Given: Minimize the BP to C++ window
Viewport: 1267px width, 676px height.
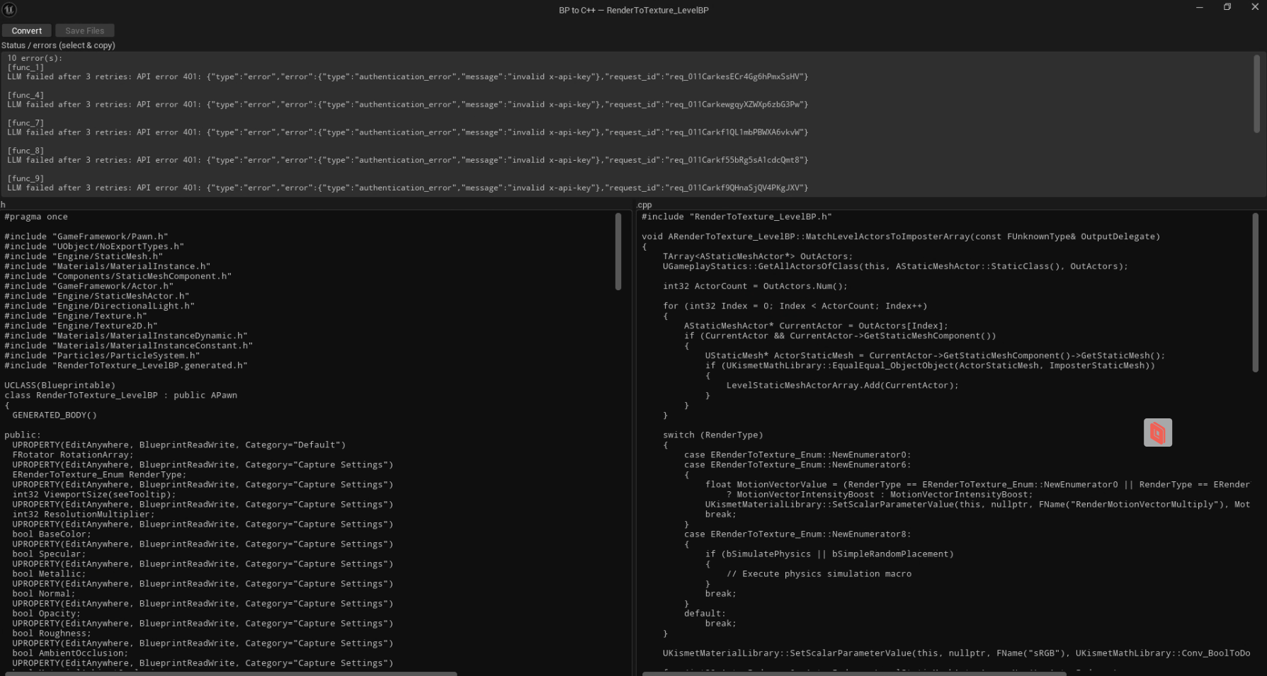Looking at the screenshot, I should tap(1199, 7).
